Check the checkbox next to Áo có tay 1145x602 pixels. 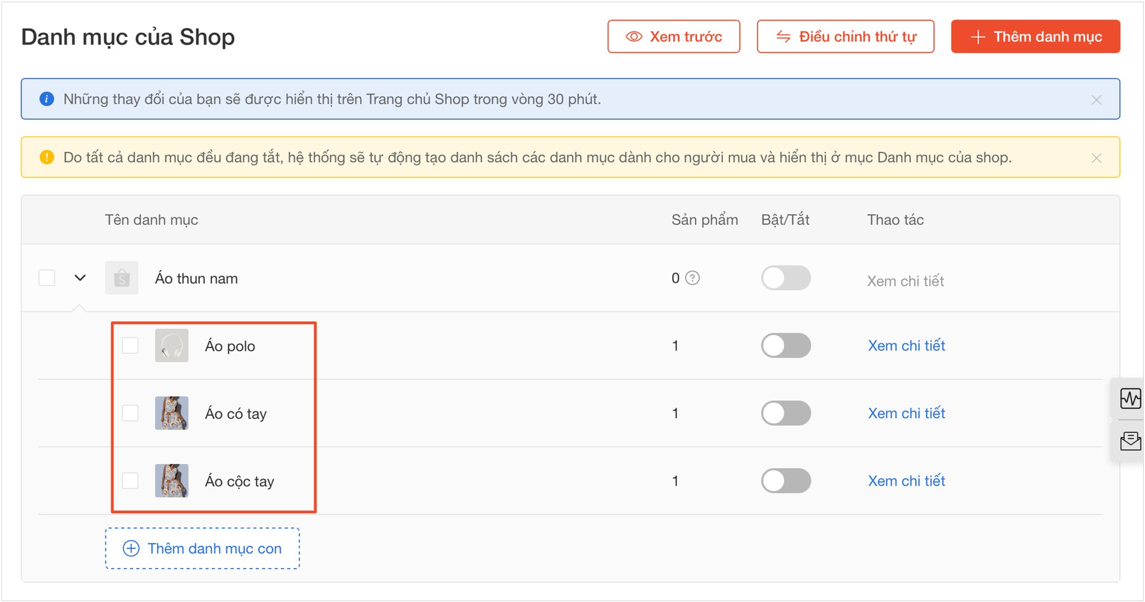point(129,413)
